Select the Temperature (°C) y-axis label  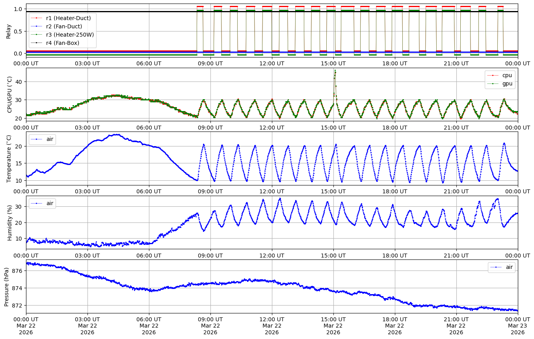[9, 158]
